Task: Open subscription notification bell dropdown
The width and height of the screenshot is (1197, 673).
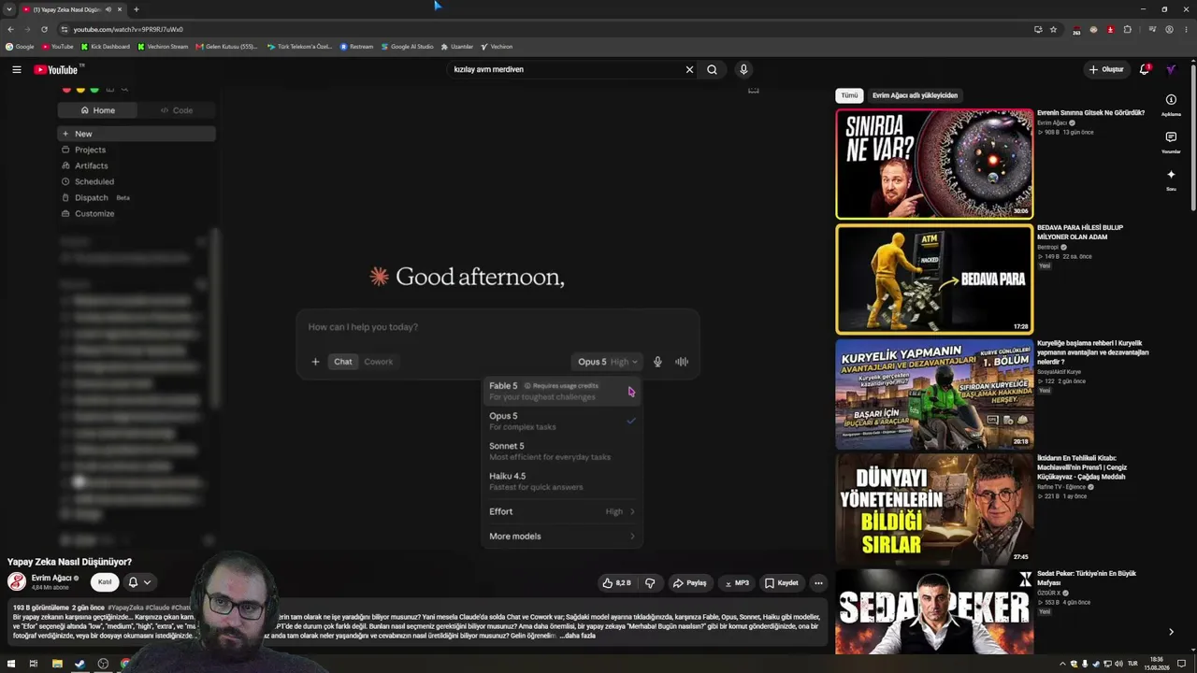Action: point(139,582)
